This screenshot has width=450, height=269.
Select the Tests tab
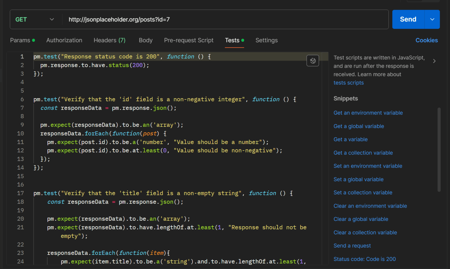[234, 40]
